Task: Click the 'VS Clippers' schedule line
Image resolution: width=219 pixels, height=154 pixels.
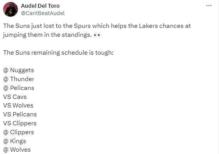Action: click(x=20, y=123)
